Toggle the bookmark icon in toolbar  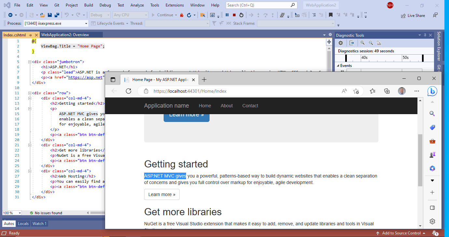click(331, 15)
